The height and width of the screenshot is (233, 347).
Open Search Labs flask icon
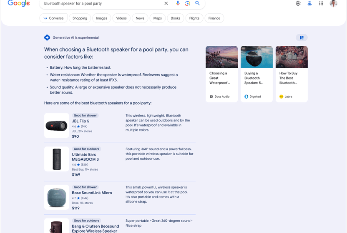tap(309, 3)
